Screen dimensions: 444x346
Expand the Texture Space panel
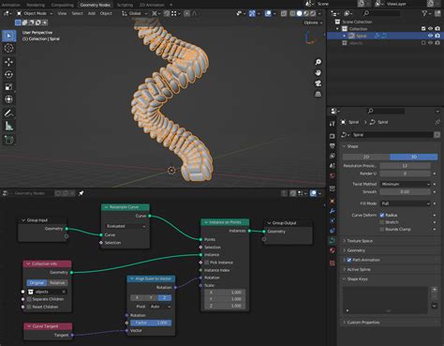coord(360,241)
